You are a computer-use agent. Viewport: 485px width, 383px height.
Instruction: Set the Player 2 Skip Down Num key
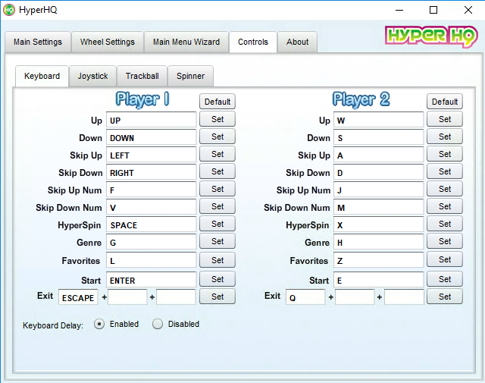click(445, 206)
